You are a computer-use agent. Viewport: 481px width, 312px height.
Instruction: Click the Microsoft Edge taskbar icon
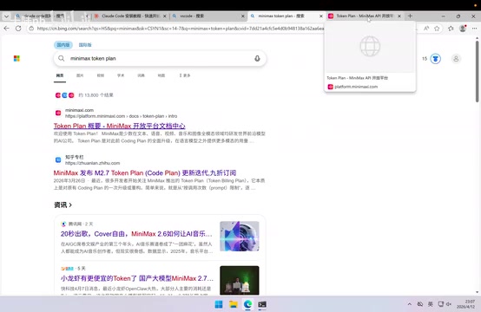point(247,304)
